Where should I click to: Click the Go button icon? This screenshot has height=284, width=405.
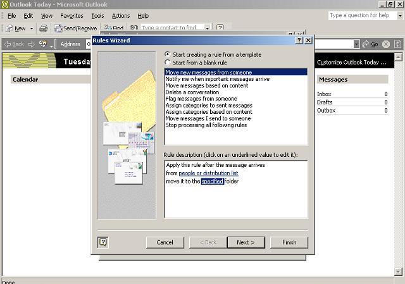(370, 44)
